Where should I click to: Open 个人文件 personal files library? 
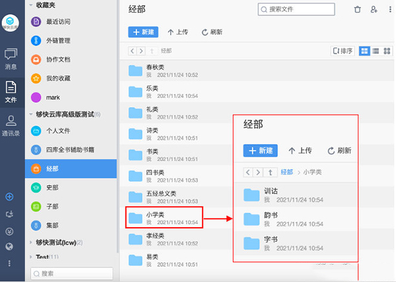(71, 131)
